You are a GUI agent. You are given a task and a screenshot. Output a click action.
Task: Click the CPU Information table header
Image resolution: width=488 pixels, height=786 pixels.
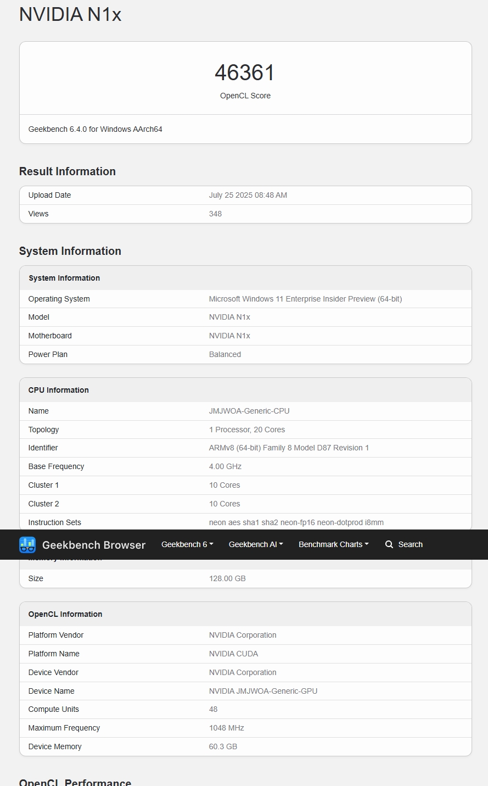[x=59, y=390]
